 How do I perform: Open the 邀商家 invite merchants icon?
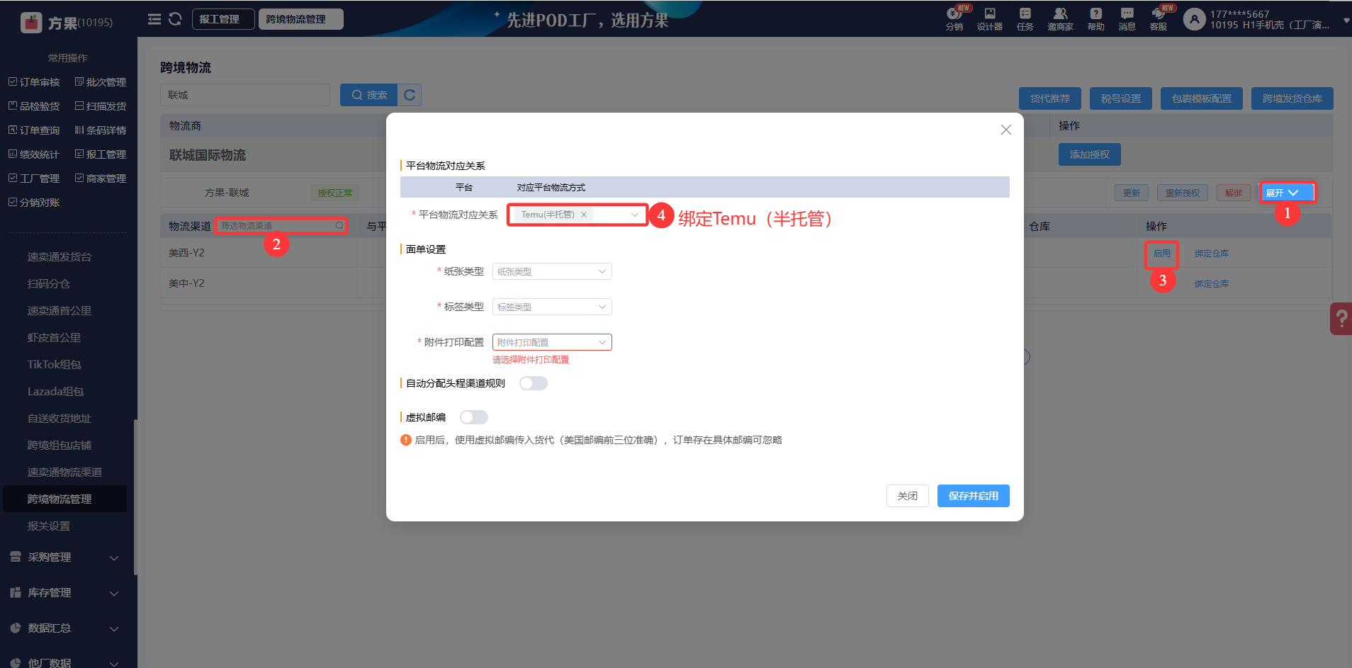pyautogui.click(x=1061, y=18)
